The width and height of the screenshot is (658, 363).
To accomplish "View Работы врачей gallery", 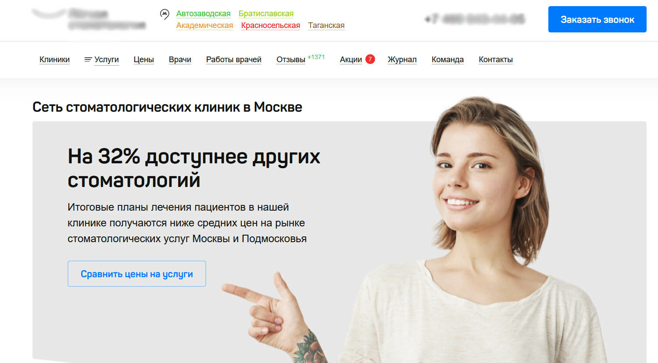I will (x=234, y=60).
